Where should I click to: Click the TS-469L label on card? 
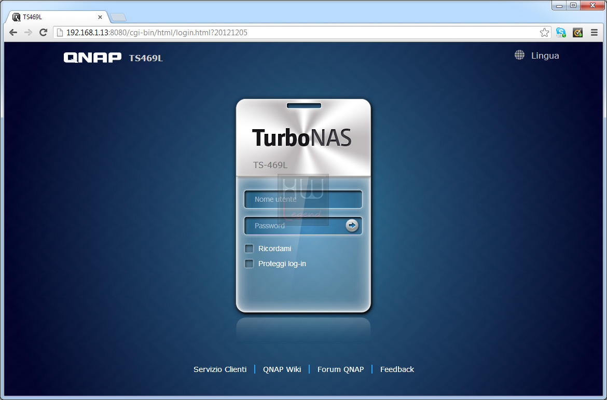270,165
